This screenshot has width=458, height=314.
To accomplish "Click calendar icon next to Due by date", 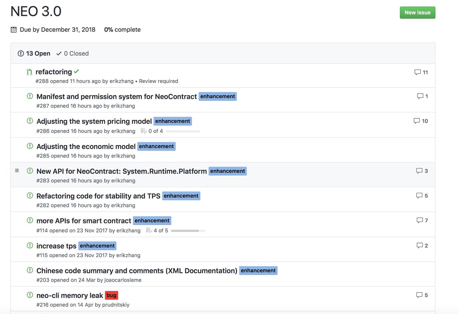I will [14, 29].
